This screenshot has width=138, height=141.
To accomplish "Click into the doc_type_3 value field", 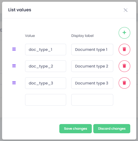I will tap(46, 83).
